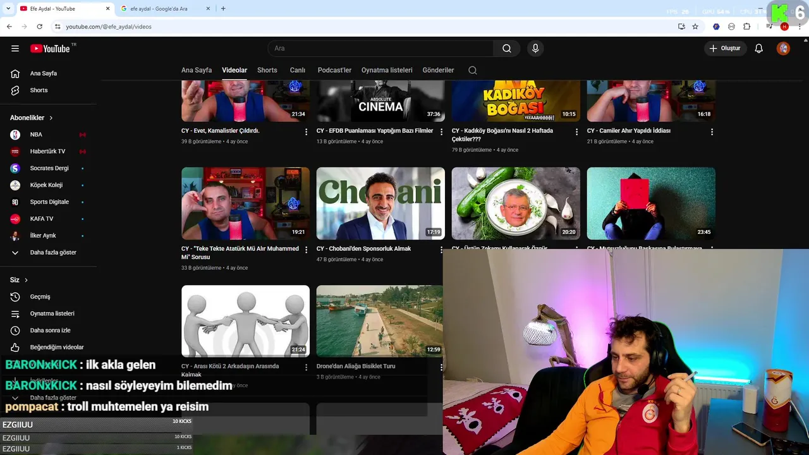809x455 pixels.
Task: Close the Efe Aydal YouTube tab
Action: click(107, 9)
